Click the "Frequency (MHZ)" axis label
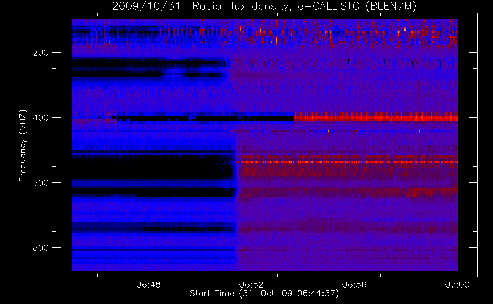Viewport: 493px width, 304px height. tap(23, 146)
